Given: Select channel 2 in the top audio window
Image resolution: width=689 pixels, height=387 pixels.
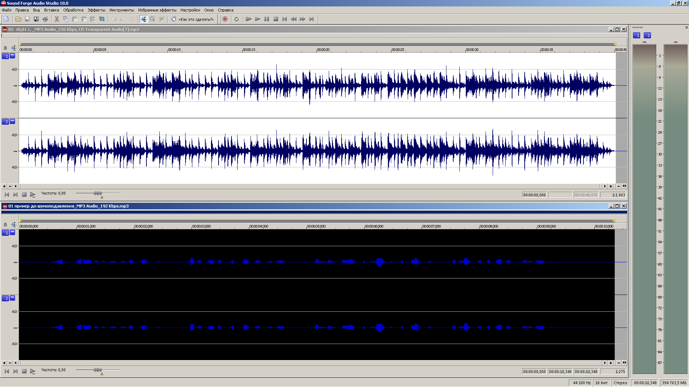Looking at the screenshot, I should (5, 121).
